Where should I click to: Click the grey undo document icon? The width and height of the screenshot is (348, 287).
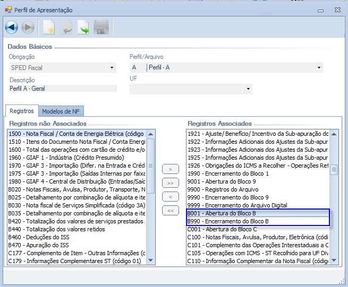[x=66, y=27]
